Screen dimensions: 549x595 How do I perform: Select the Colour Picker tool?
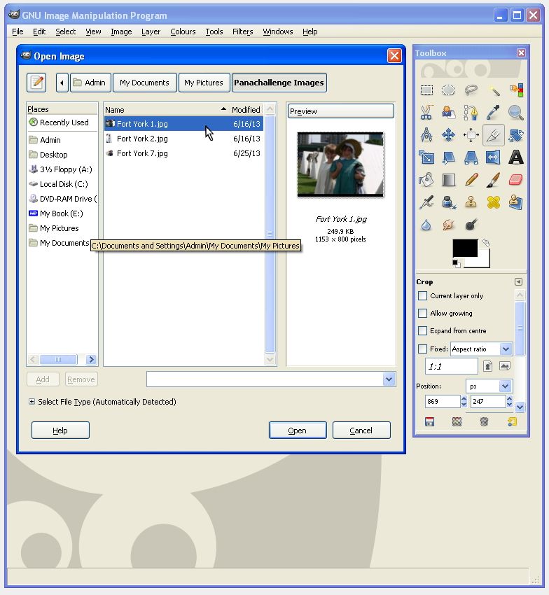coord(493,113)
